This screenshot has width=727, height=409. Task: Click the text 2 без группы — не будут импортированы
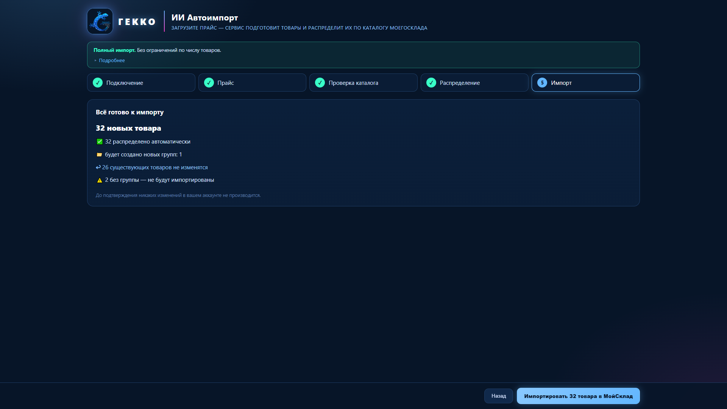pos(159,180)
